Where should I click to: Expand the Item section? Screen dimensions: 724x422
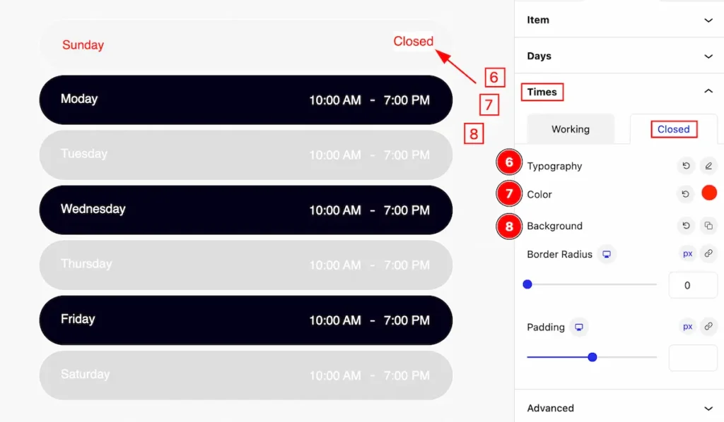click(x=619, y=20)
